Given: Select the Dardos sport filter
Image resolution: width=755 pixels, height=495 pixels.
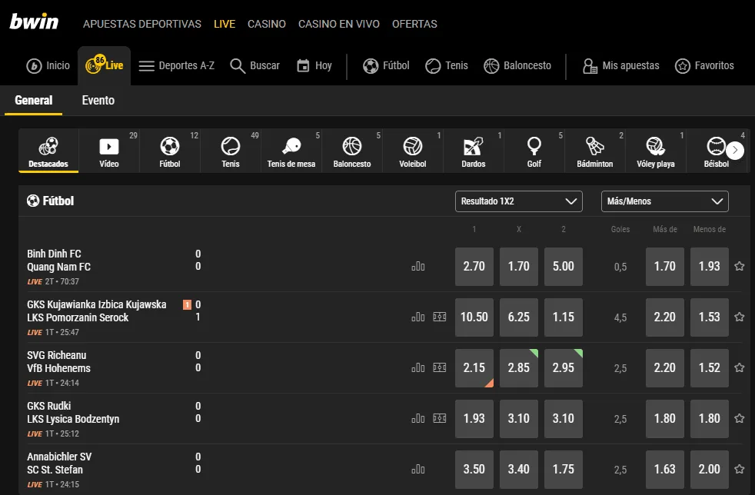Looking at the screenshot, I should pos(474,151).
